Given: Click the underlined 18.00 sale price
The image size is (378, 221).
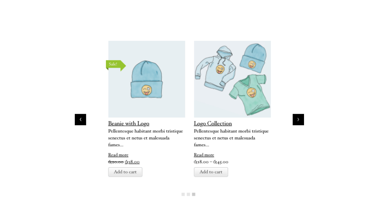Looking at the screenshot, I should [132, 162].
